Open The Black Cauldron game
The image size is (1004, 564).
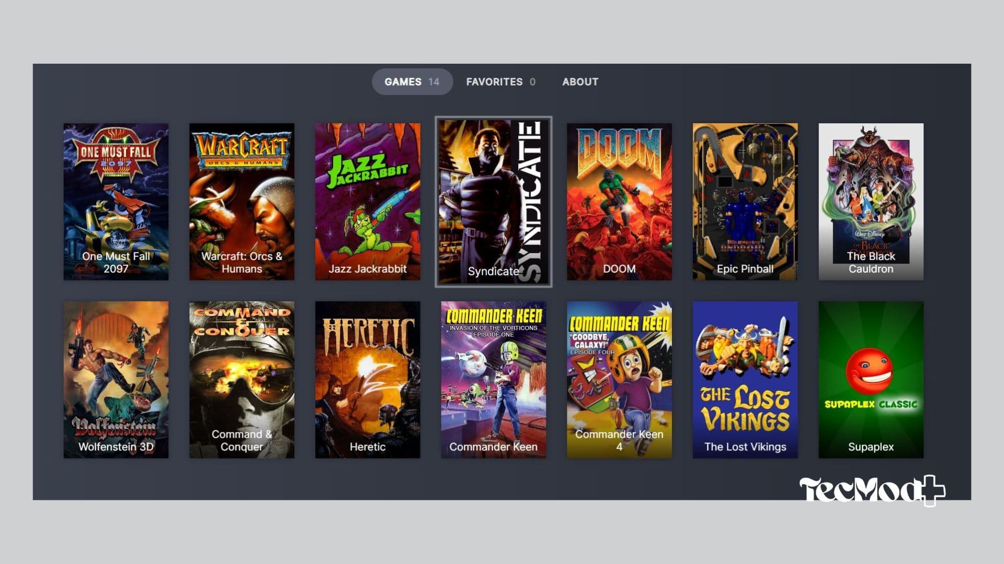coord(871,201)
